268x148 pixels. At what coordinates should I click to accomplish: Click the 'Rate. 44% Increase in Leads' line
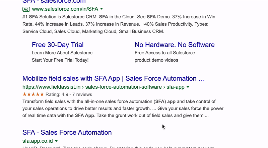115,24
